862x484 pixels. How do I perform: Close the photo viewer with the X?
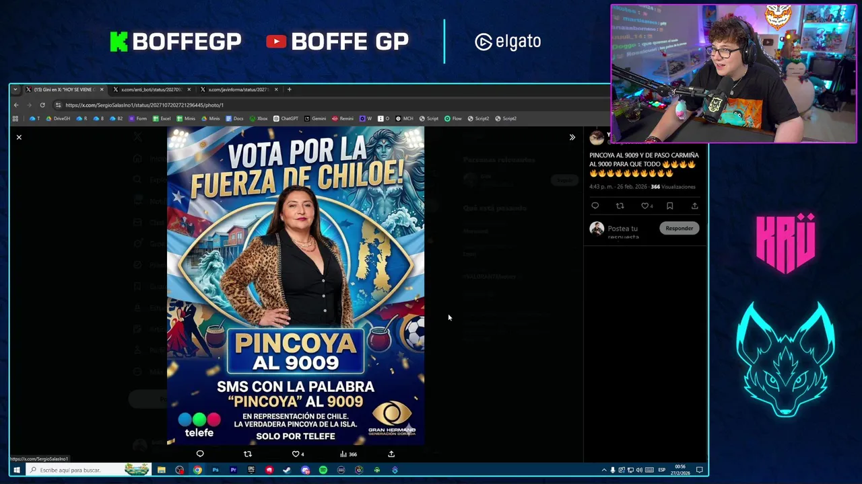click(19, 137)
